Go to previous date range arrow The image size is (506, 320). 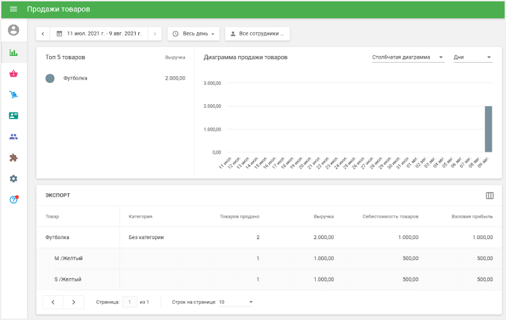[43, 34]
